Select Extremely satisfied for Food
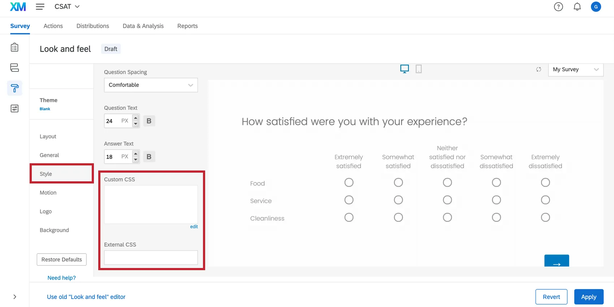Image resolution: width=614 pixels, height=307 pixels. point(349,182)
